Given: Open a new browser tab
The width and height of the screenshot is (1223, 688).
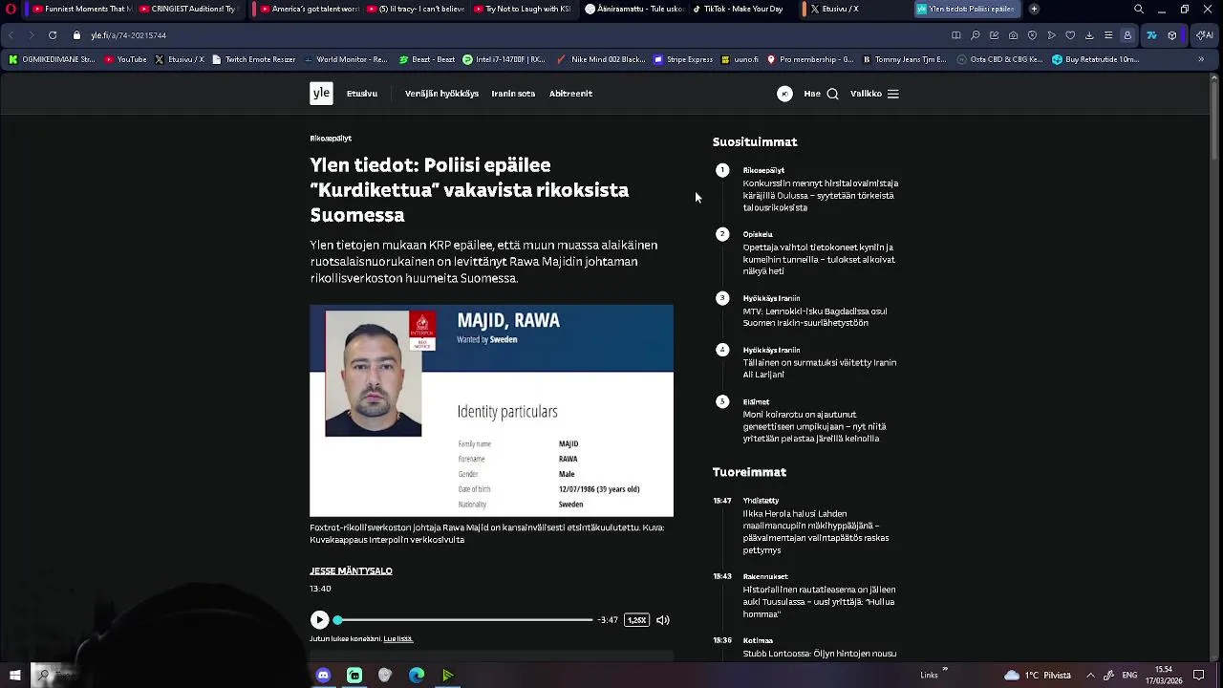Looking at the screenshot, I should 1034,9.
